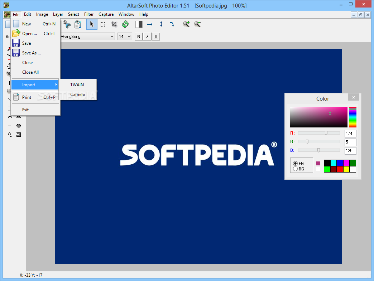Open the Edit menu
Screen dimensions: 374x281
(28, 14)
